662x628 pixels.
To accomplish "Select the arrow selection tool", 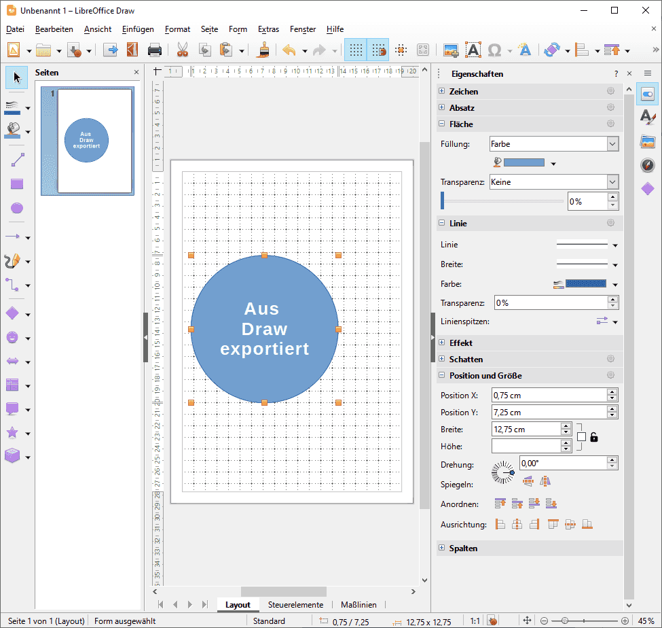I will click(16, 77).
